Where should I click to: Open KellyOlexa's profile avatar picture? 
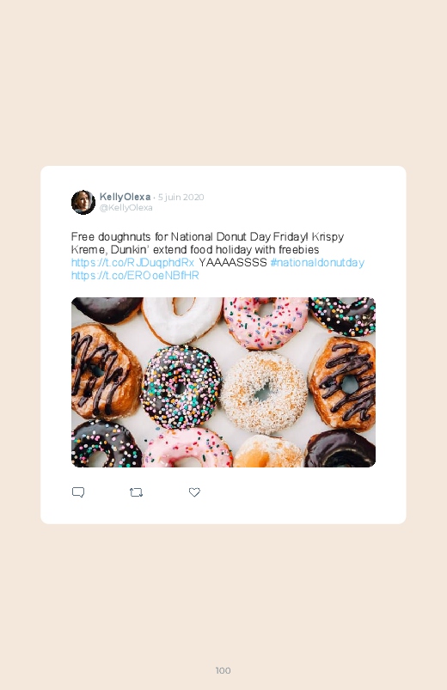(x=83, y=202)
